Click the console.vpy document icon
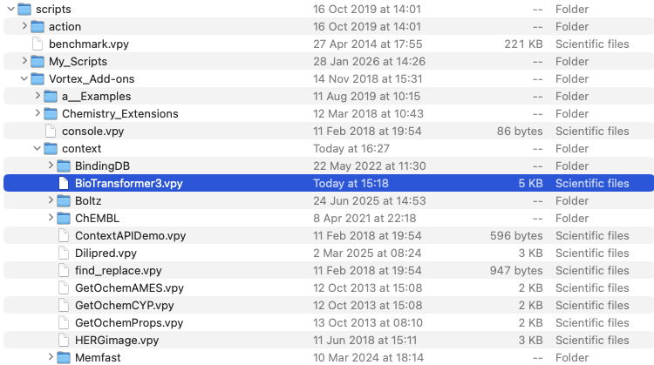Screen dimensions: 654x365 50,131
